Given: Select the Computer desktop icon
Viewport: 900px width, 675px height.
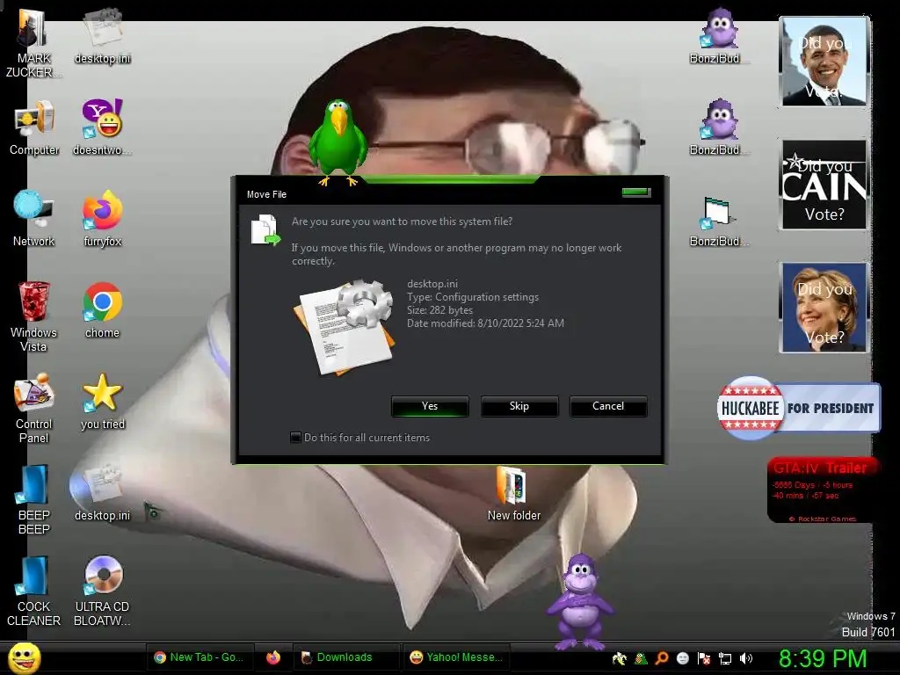Looking at the screenshot, I should coord(34,127).
